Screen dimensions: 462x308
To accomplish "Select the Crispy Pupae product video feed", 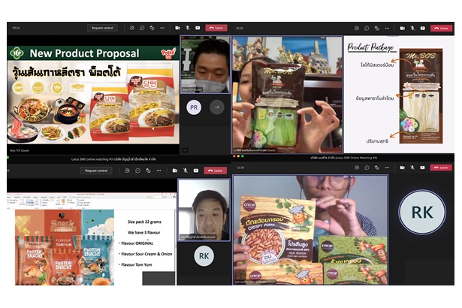I will (310, 230).
